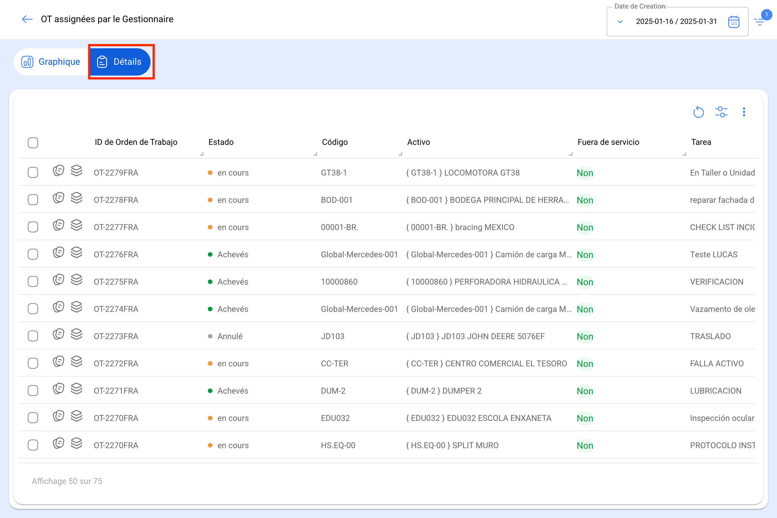
Task: Open notes icon for OT-2279FRA
Action: 59,170
